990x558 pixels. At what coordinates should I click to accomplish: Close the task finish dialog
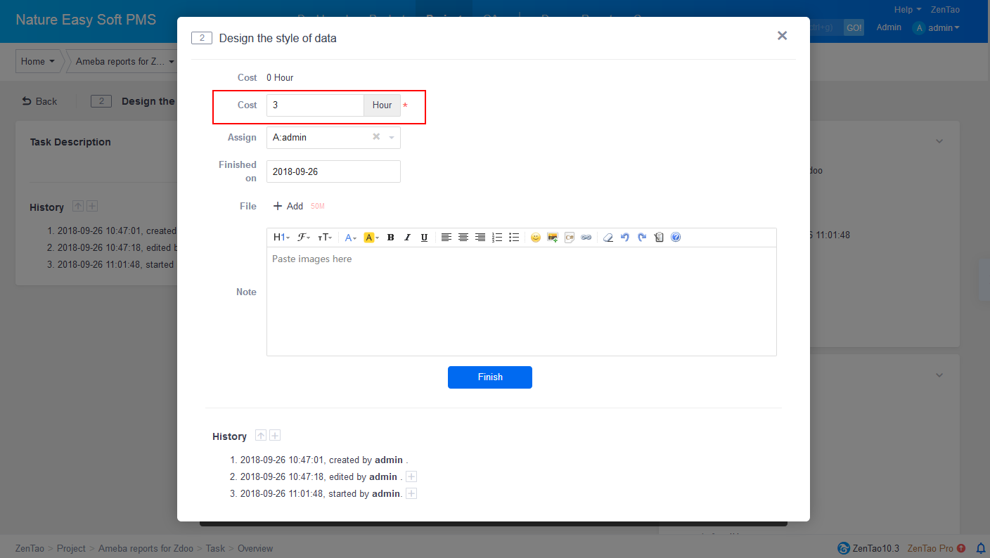point(782,36)
